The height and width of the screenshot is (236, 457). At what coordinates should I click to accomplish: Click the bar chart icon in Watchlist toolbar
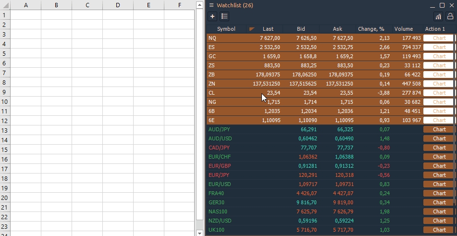point(438,17)
